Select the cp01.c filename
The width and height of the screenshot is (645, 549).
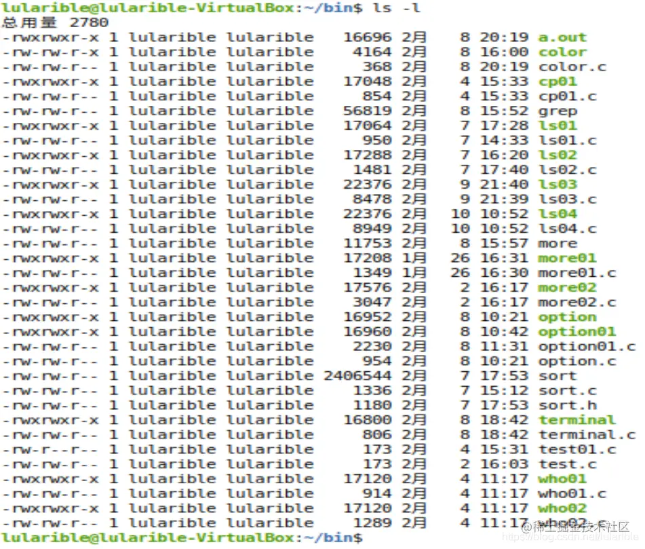pos(567,96)
